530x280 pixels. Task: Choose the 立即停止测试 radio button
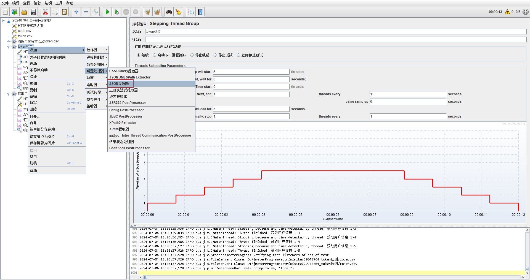(x=239, y=55)
